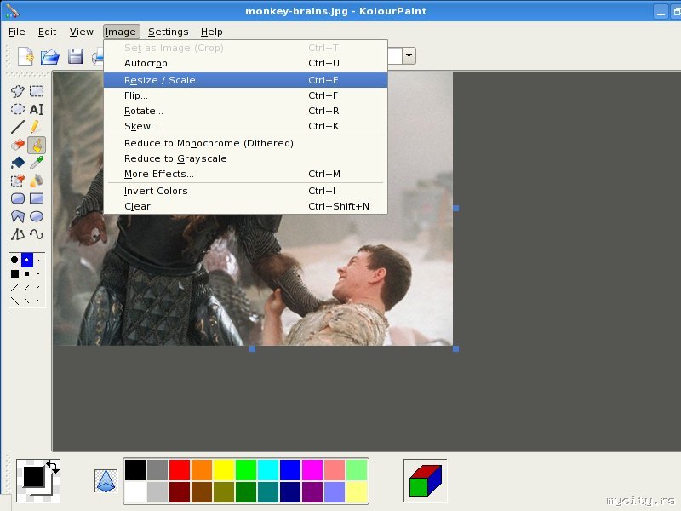Select the Line tool
Screen dimensions: 681x511
(17, 127)
